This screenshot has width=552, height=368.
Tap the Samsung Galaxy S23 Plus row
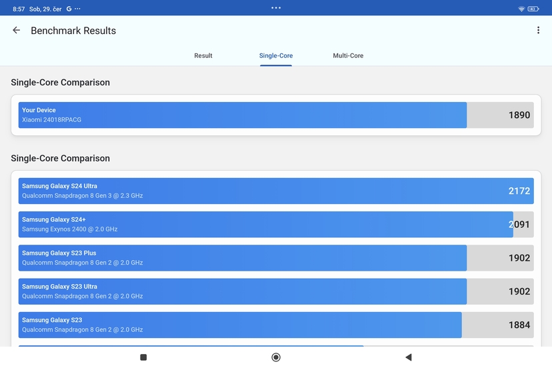click(x=276, y=258)
